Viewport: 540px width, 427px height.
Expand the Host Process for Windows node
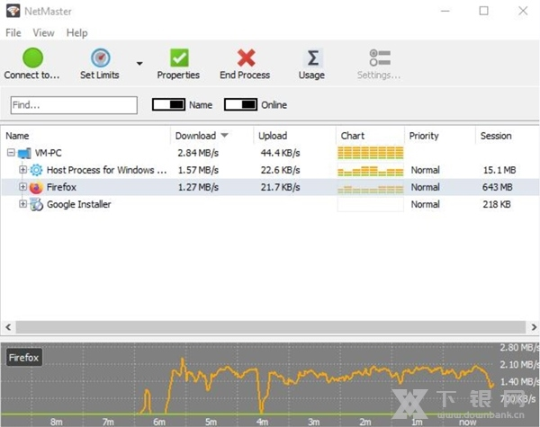tap(22, 169)
